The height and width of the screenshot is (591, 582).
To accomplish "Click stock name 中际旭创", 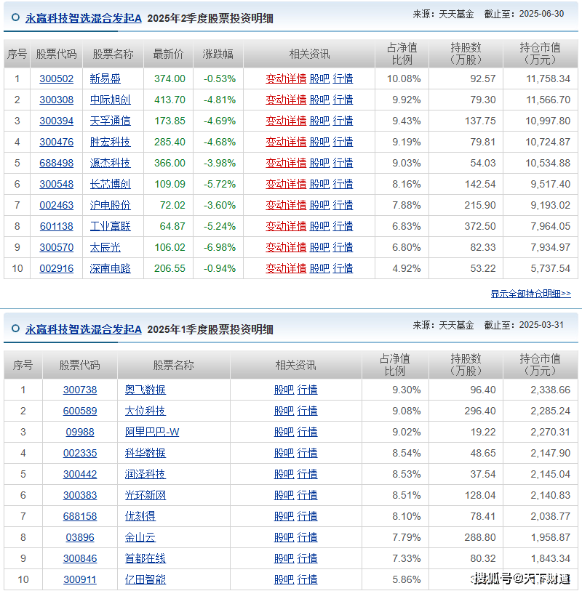I will 110,100.
